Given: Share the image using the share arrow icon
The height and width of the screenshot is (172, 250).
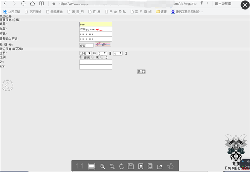Looking at the screenshot, I should (160, 166).
